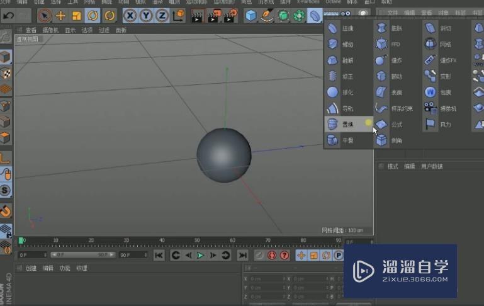Click the 球化 (Spherify) deformer icon
The image size is (484, 306).
(x=333, y=93)
